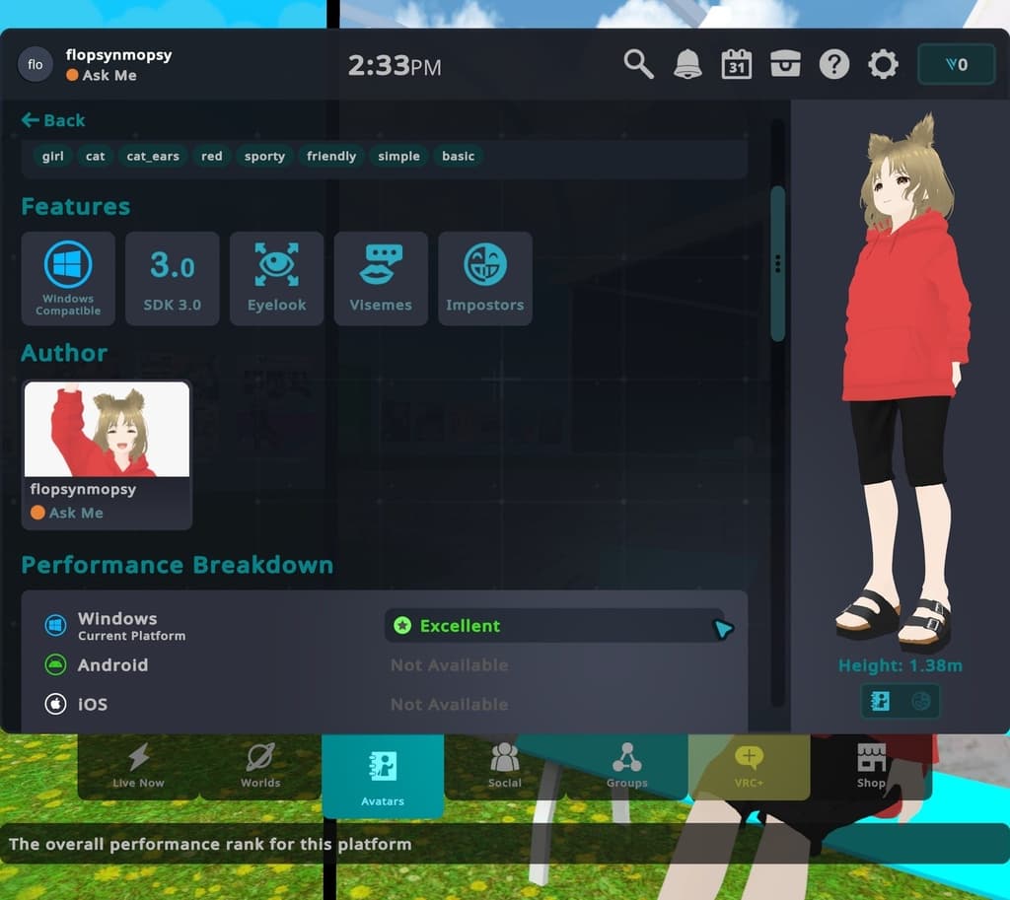Viewport: 1010px width, 900px height.
Task: Open the Groups tab
Action: 626,766
